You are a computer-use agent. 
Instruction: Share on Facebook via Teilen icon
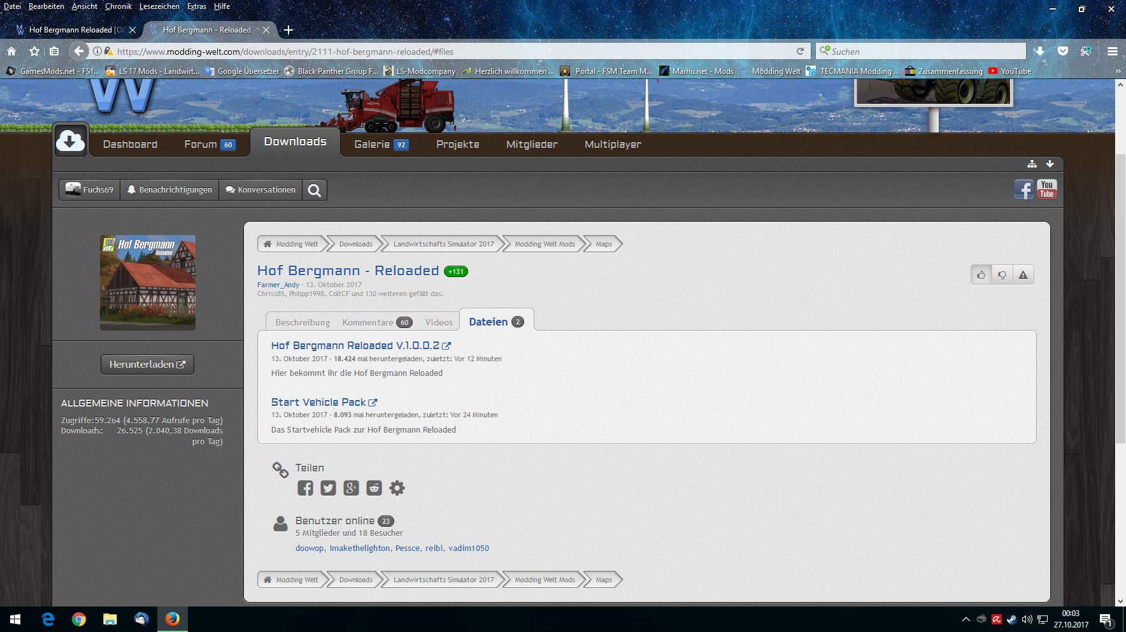click(305, 489)
